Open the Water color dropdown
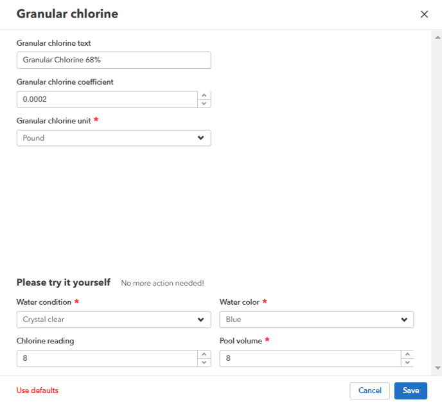Screen dimensions: 442x402 pos(316,320)
